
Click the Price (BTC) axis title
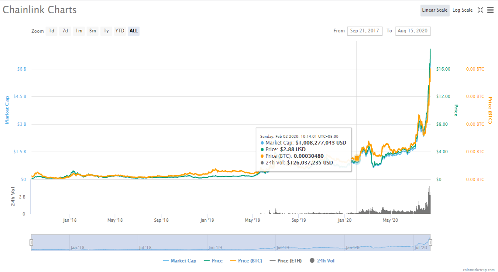490,110
